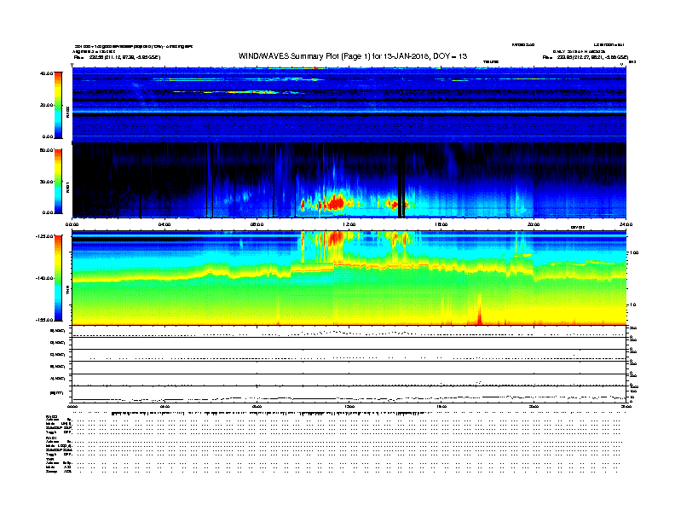
Task: Click the WIND/WAVES Summary Plot title
Action: (x=353, y=56)
